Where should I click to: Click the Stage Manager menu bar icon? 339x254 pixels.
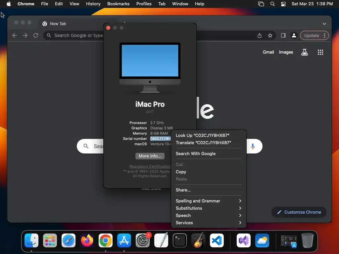(x=261, y=4)
